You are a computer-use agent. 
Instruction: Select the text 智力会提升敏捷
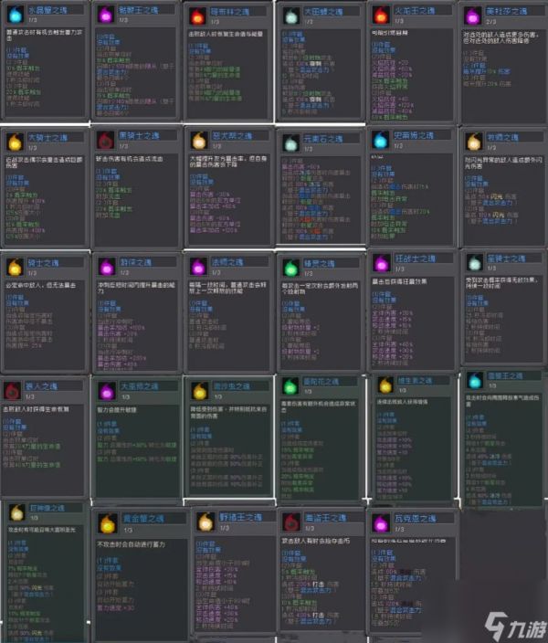pos(117,410)
